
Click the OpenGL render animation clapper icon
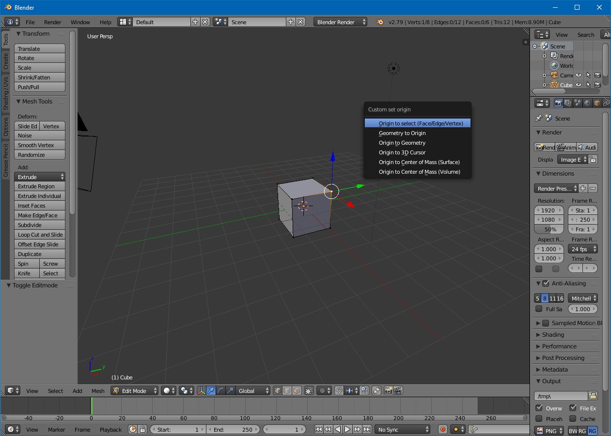[x=398, y=391]
